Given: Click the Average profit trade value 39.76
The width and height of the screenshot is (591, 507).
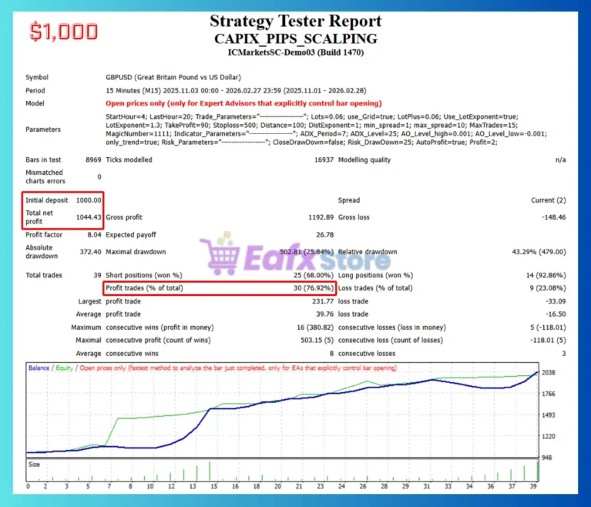Looking at the screenshot, I should [x=324, y=314].
